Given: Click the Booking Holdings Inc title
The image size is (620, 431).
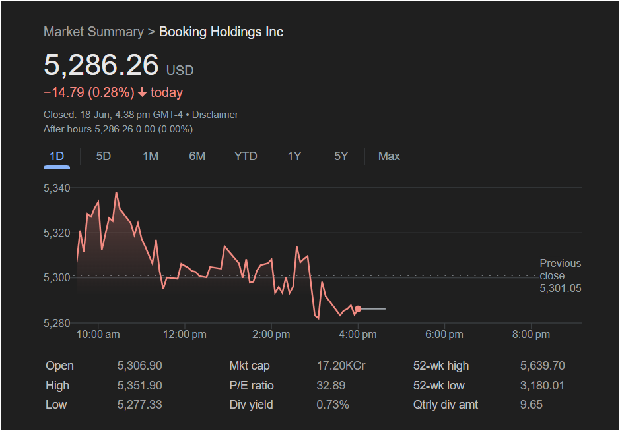Looking at the screenshot, I should click(221, 32).
